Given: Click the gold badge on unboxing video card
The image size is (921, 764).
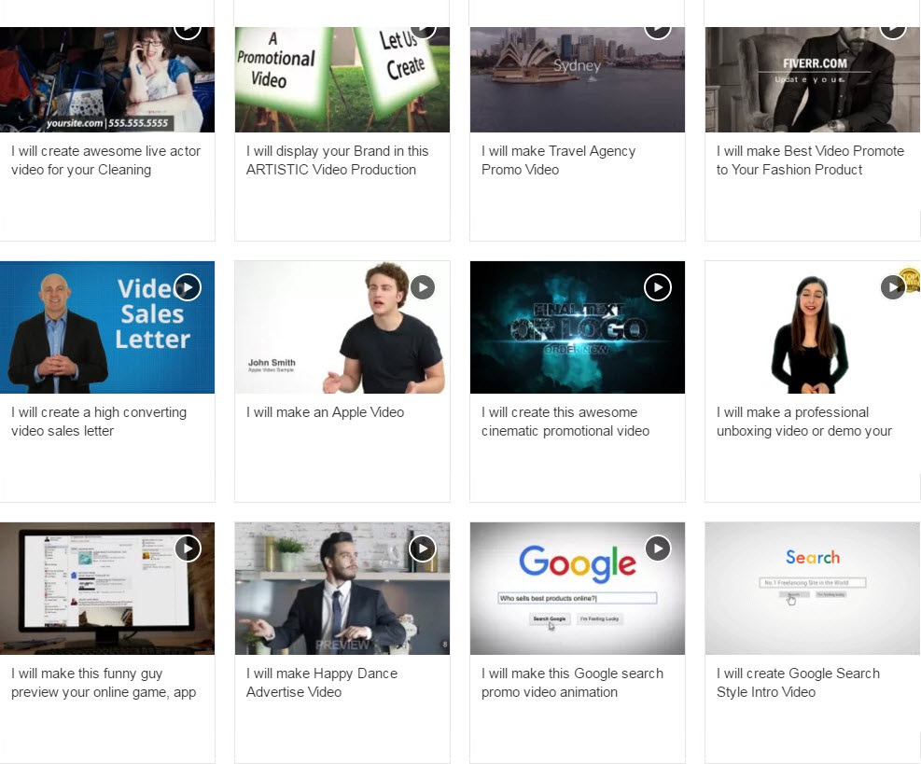Looking at the screenshot, I should pos(911,279).
